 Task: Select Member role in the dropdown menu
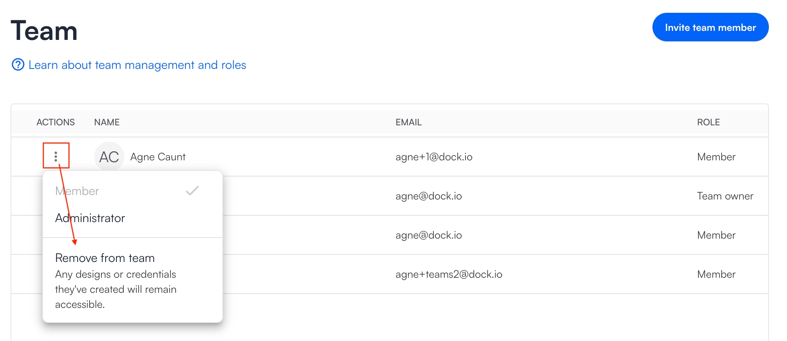(x=77, y=191)
